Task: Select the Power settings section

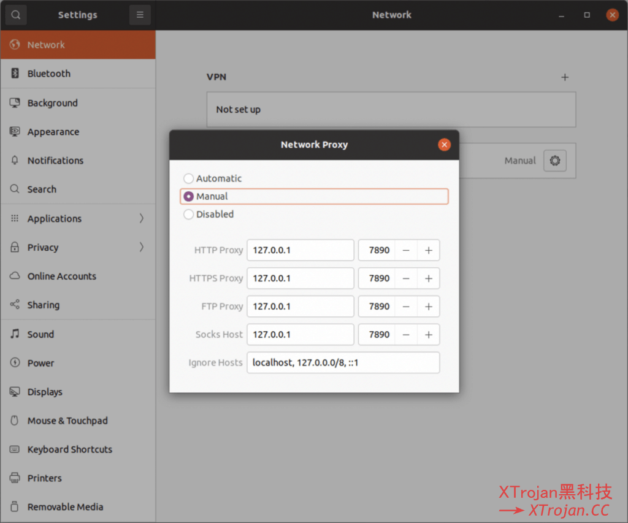Action: tap(39, 362)
